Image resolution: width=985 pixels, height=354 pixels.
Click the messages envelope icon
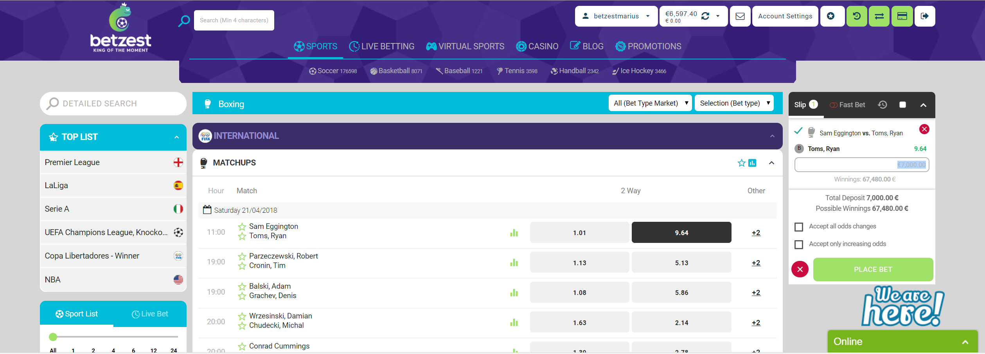coord(740,16)
